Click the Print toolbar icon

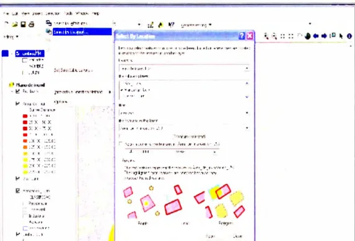(x=31, y=24)
